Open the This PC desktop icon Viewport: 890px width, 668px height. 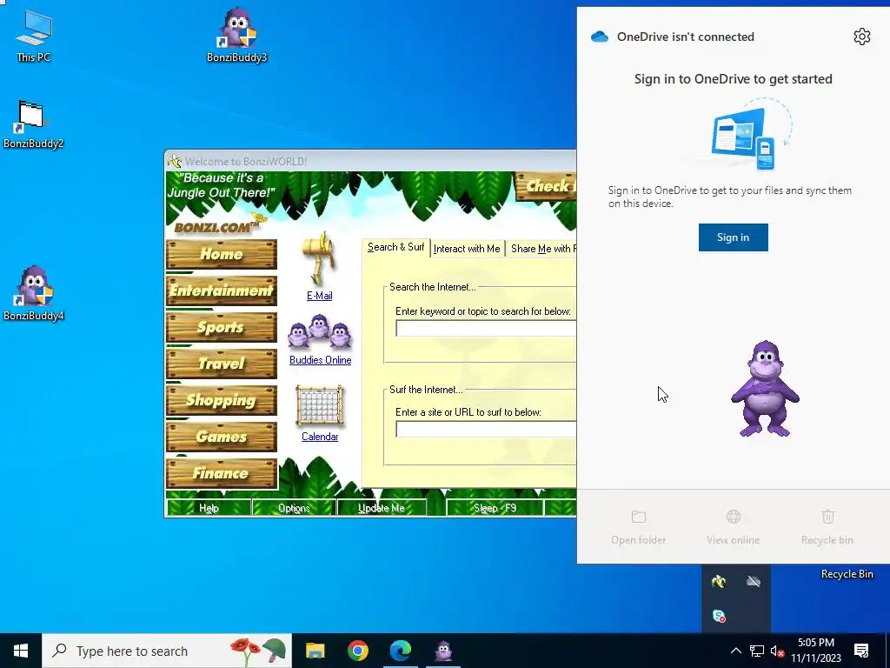pos(34,36)
